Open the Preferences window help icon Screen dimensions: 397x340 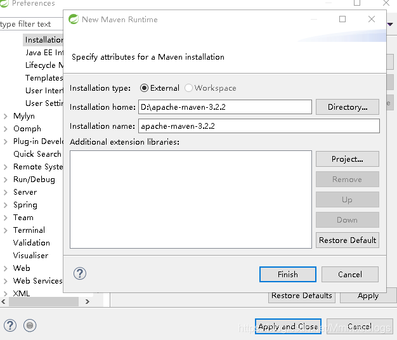pos(10,325)
